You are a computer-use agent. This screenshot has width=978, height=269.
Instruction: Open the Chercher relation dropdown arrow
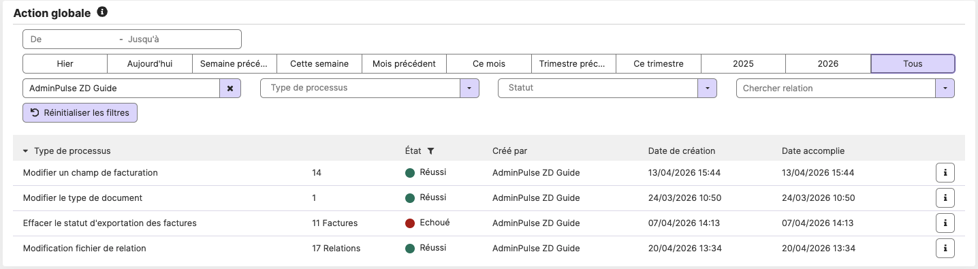pyautogui.click(x=945, y=89)
